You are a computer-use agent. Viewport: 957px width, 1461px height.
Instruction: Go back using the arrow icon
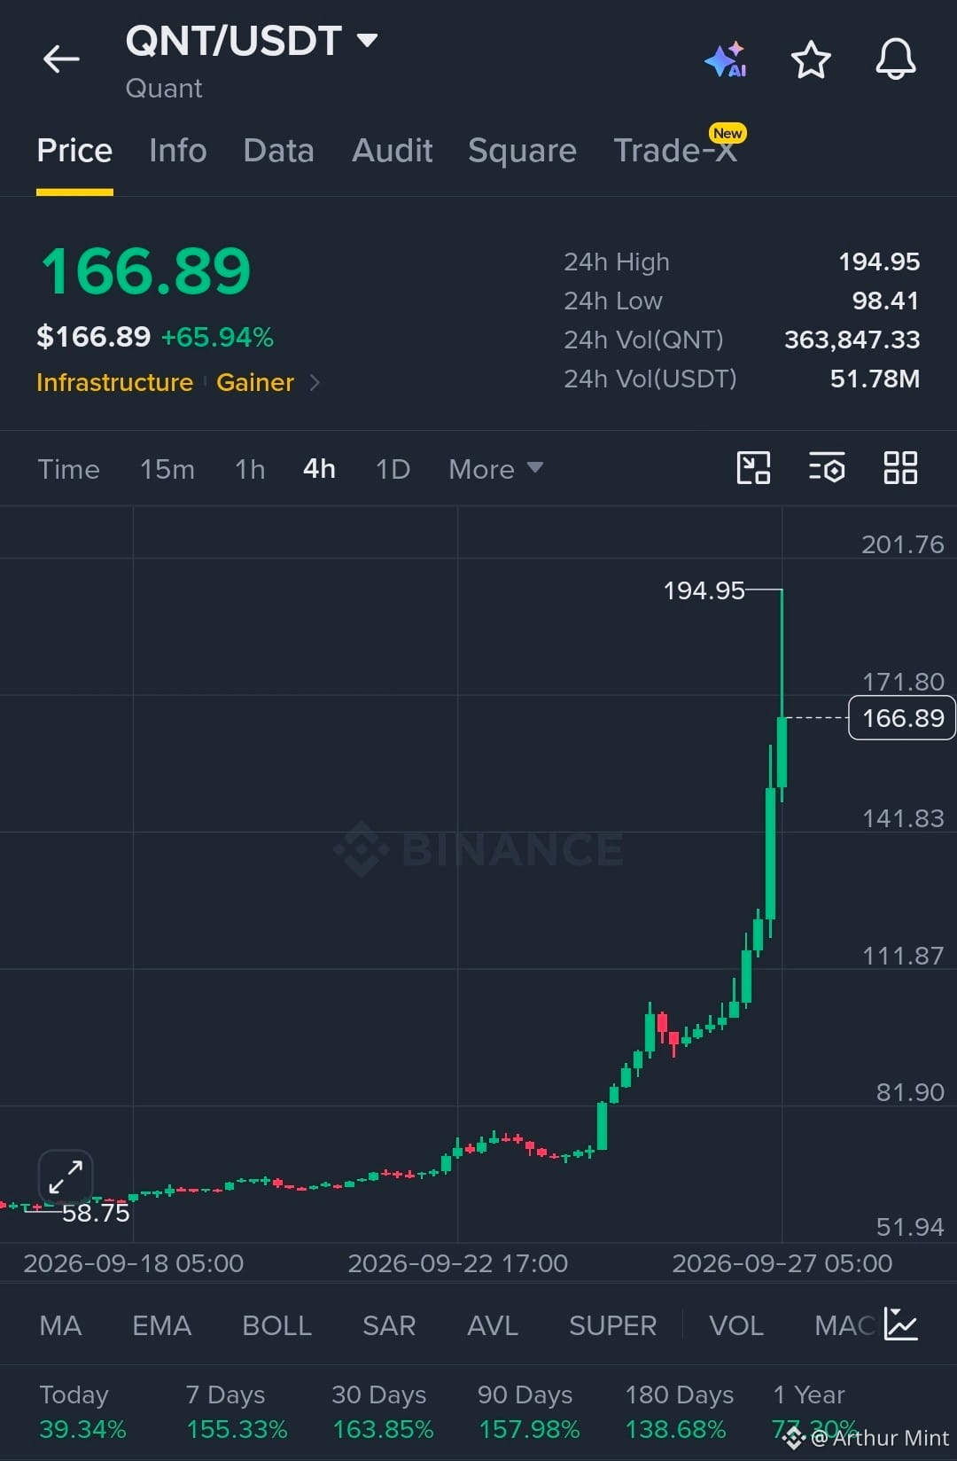click(x=61, y=59)
